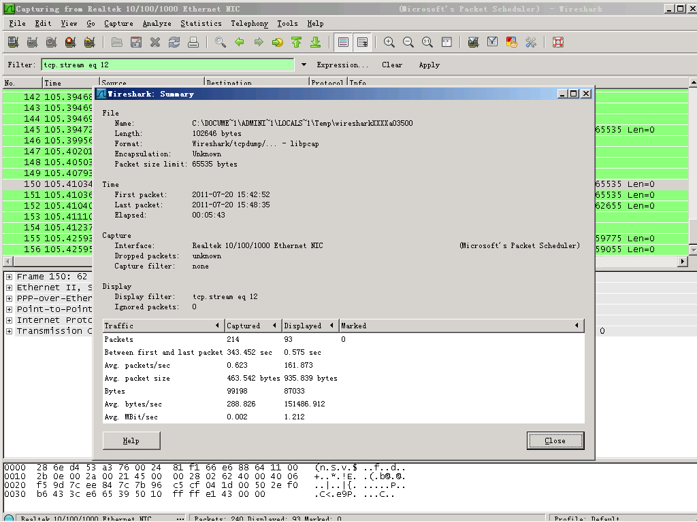Expand the Frame 150 tree node
Image resolution: width=697 pixels, height=522 pixels.
[x=9, y=277]
